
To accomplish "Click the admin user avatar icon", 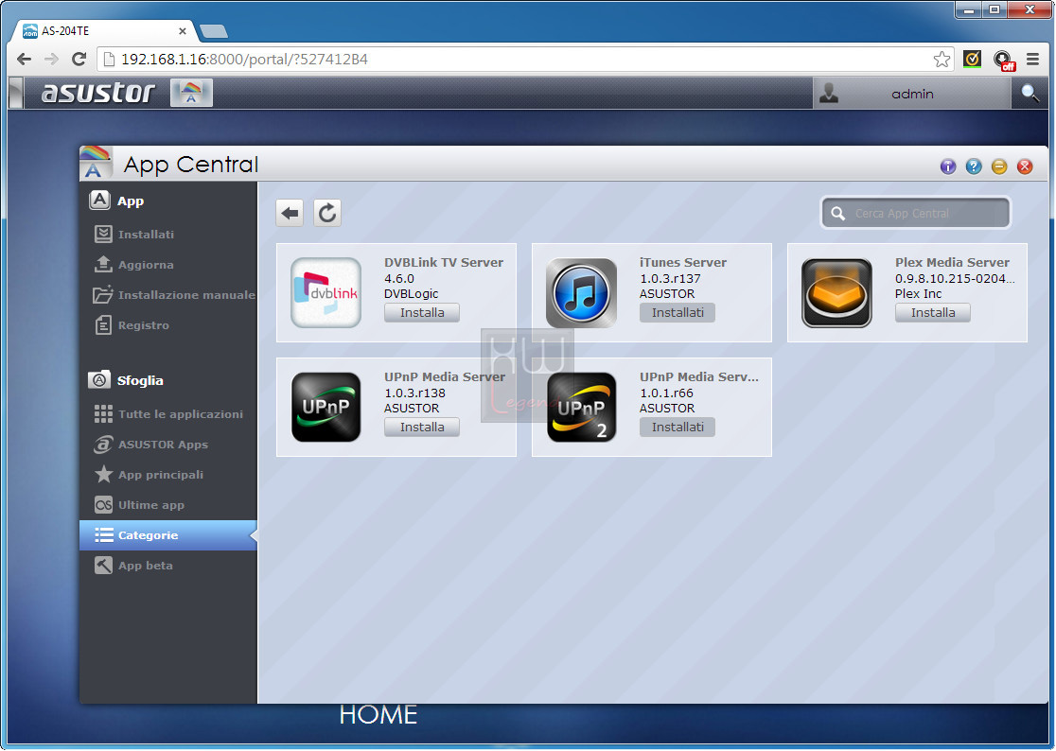I will (829, 93).
